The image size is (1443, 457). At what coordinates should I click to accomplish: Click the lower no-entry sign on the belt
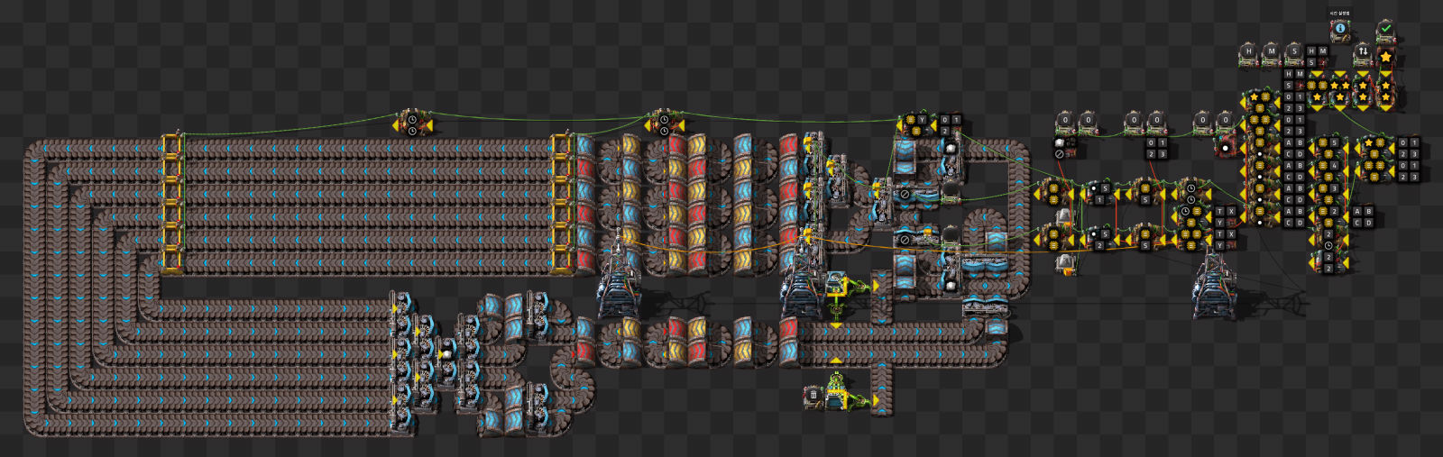pos(904,239)
